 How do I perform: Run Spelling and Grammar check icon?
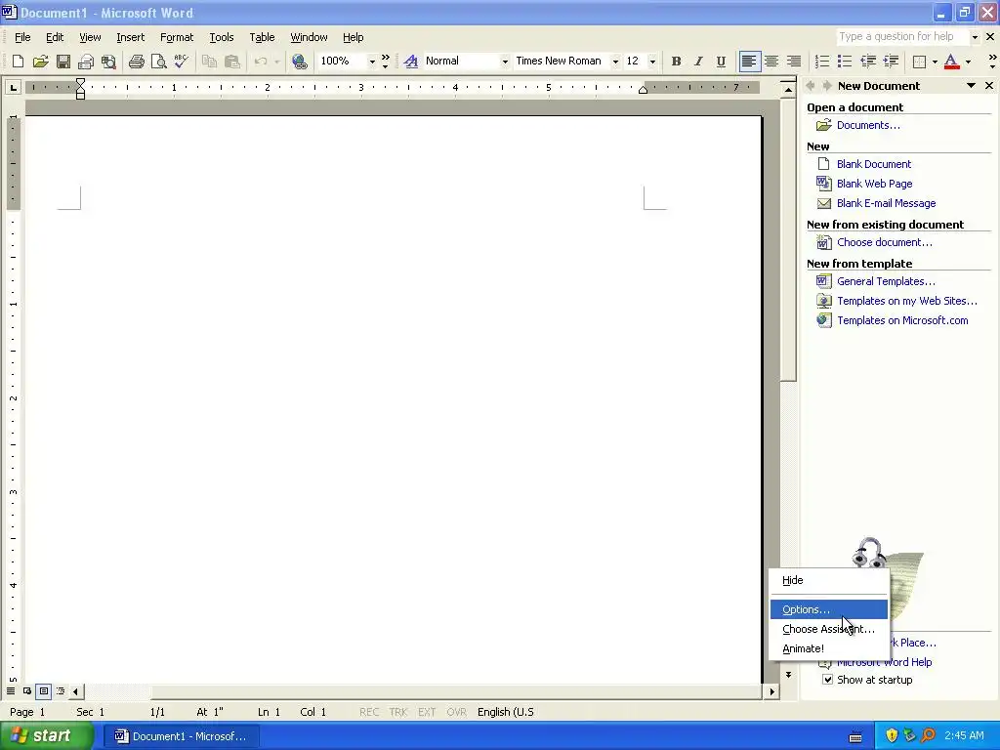pos(181,62)
